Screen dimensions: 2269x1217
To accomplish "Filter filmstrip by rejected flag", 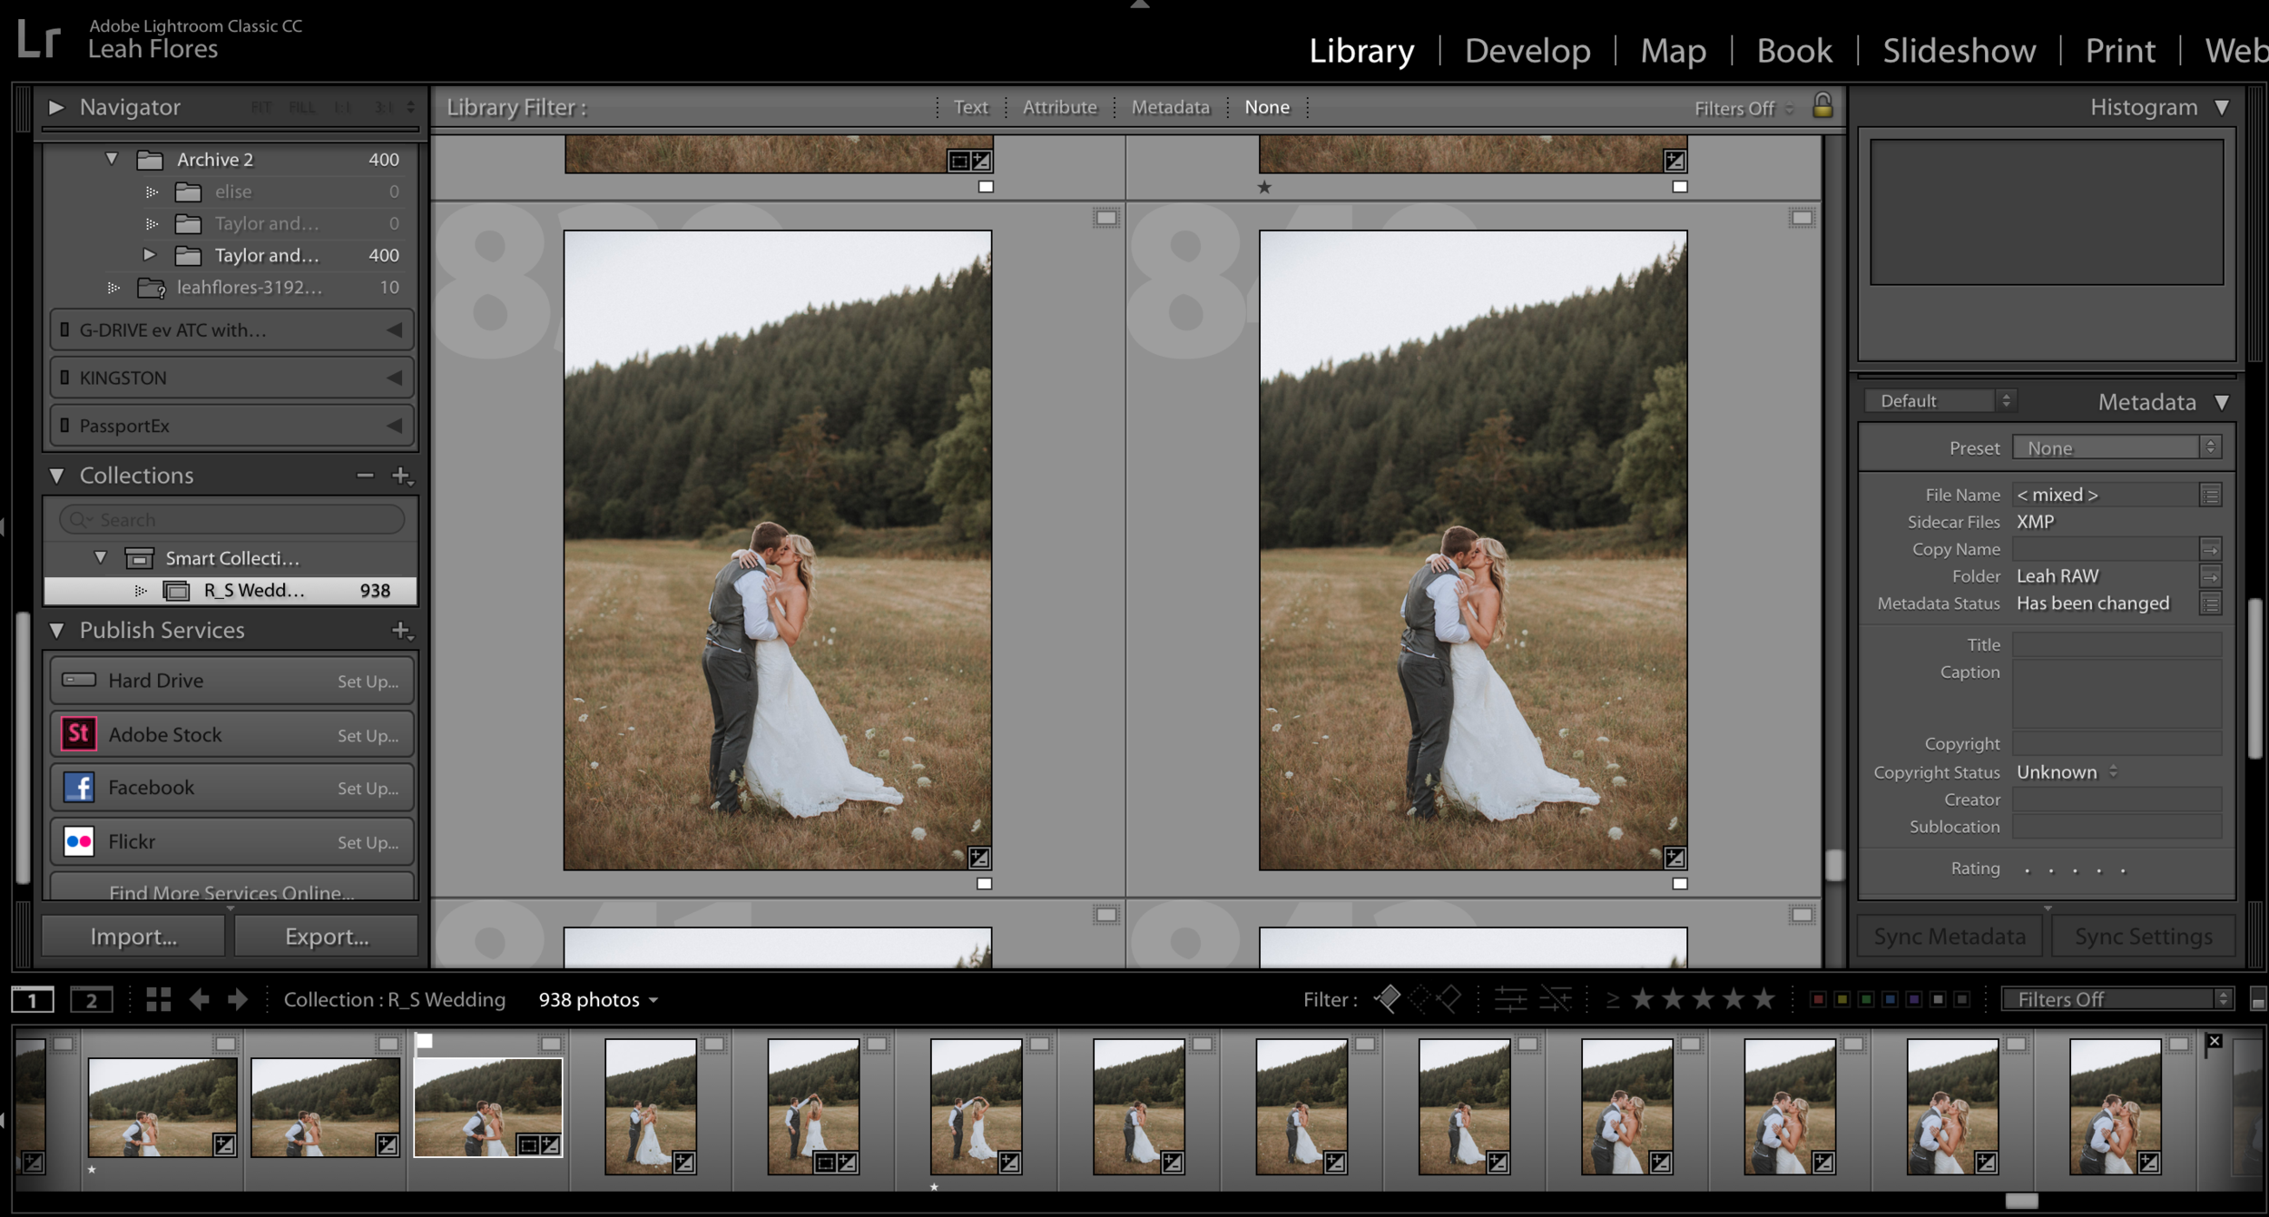I will (1449, 999).
